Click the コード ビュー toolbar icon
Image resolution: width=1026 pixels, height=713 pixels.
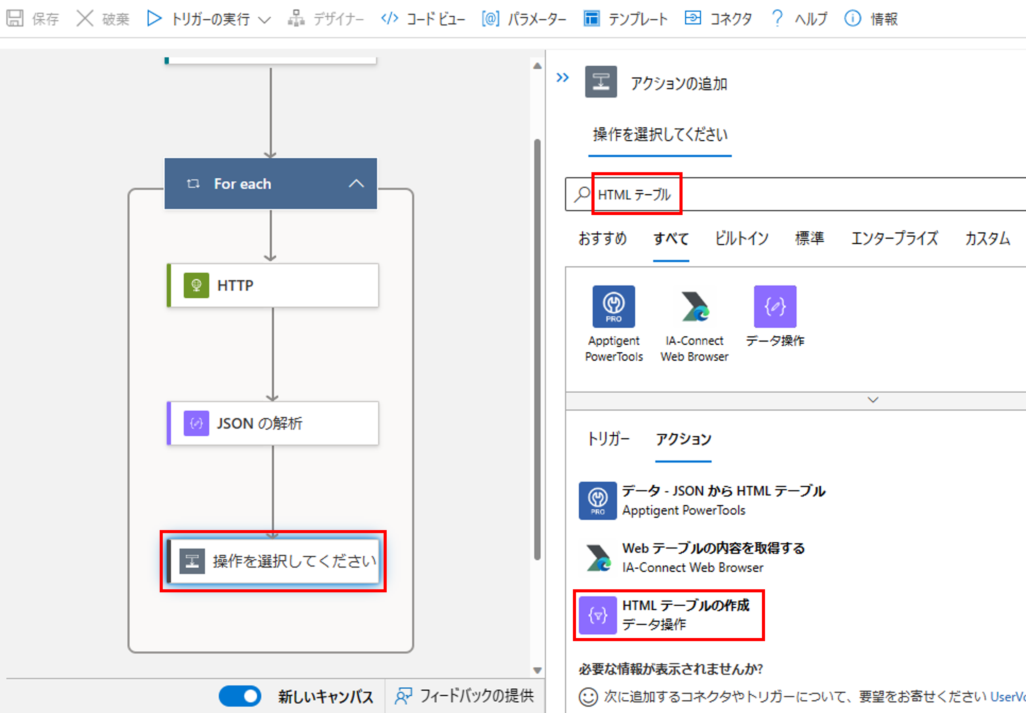(x=389, y=19)
